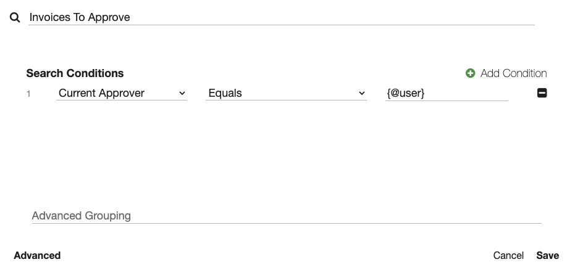Focus the Advanced Grouping input field
The height and width of the screenshot is (270, 575).
click(x=286, y=216)
